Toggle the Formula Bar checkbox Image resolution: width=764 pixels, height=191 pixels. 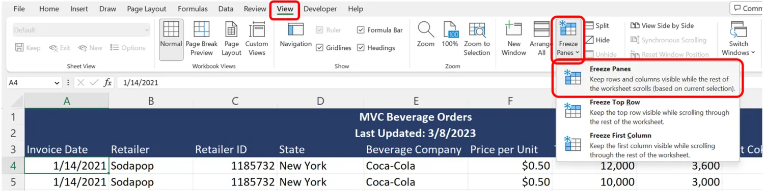point(361,30)
